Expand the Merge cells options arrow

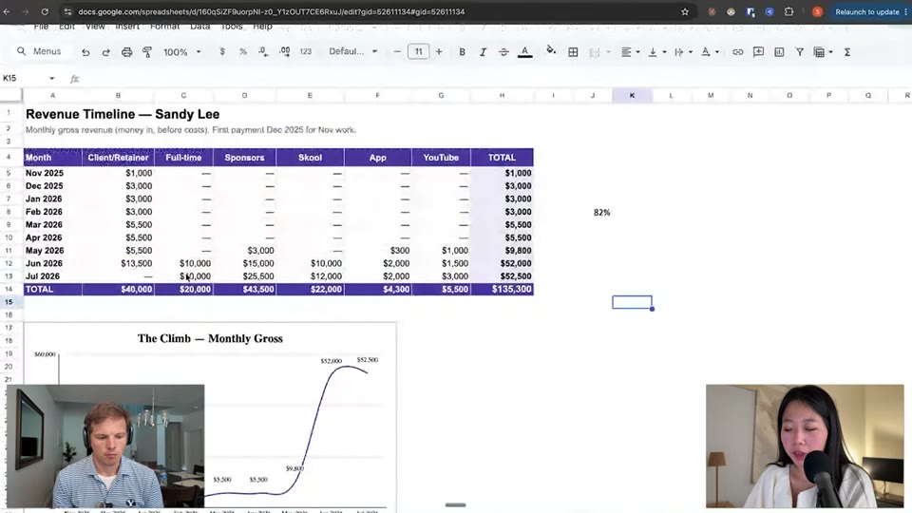point(608,51)
